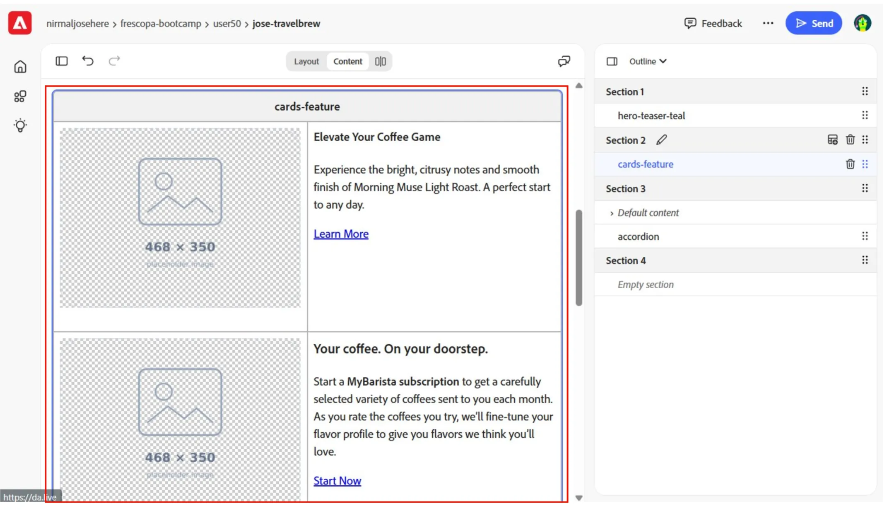Click the Feedback button
The image size is (887, 511).
(713, 23)
